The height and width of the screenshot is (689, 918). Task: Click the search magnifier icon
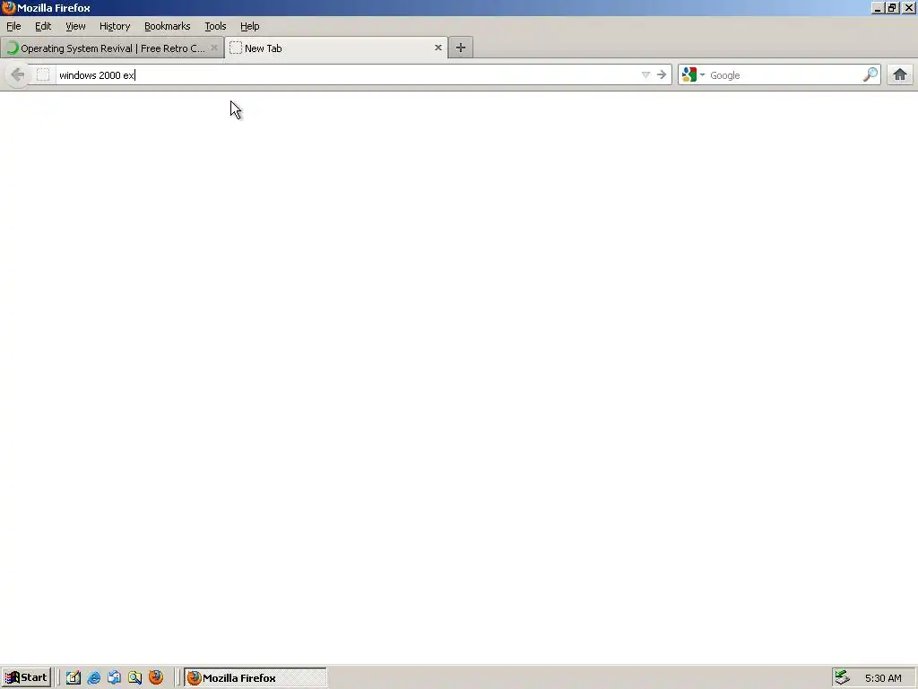pos(870,75)
